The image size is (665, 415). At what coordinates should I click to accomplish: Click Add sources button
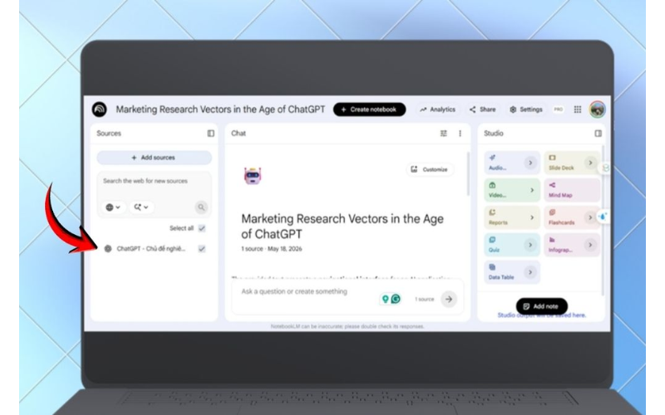point(154,158)
